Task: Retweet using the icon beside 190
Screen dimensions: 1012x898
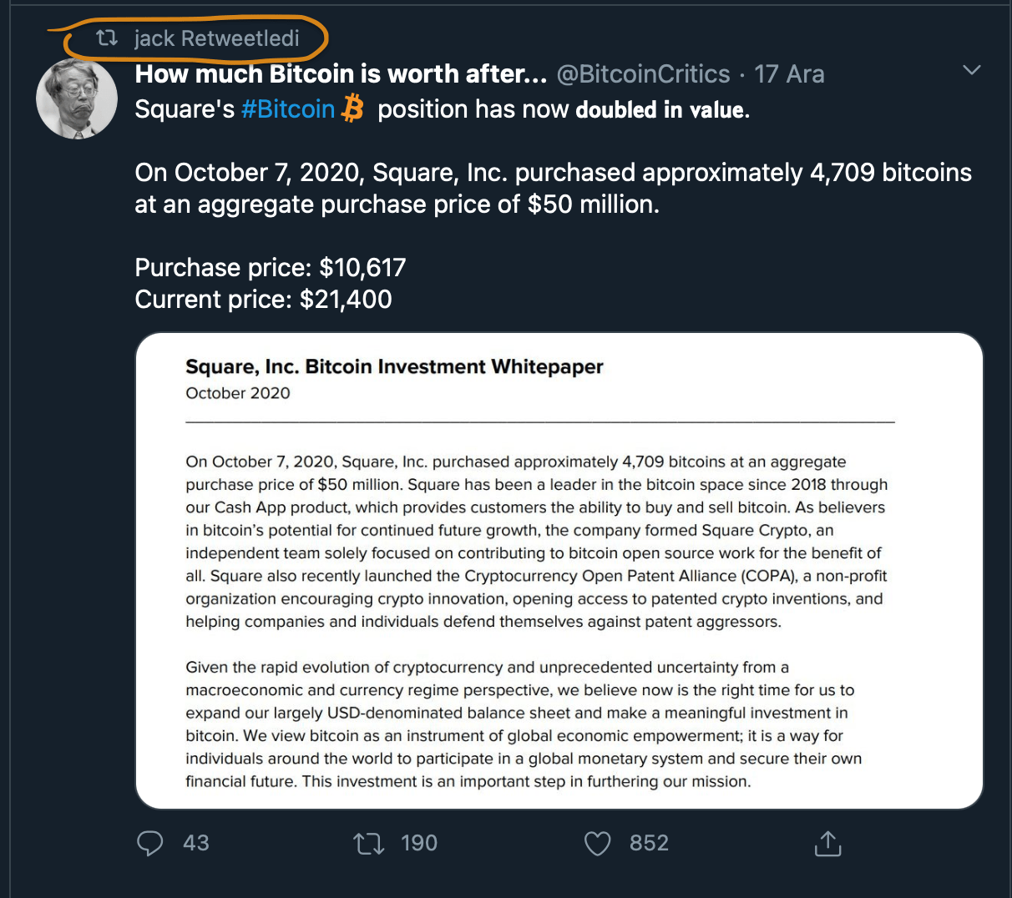Action: pyautogui.click(x=368, y=844)
